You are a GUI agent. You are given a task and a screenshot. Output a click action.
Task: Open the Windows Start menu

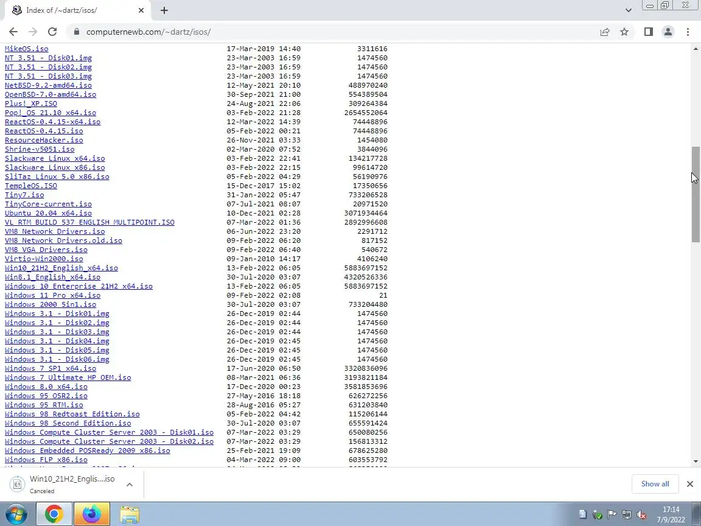point(16,514)
